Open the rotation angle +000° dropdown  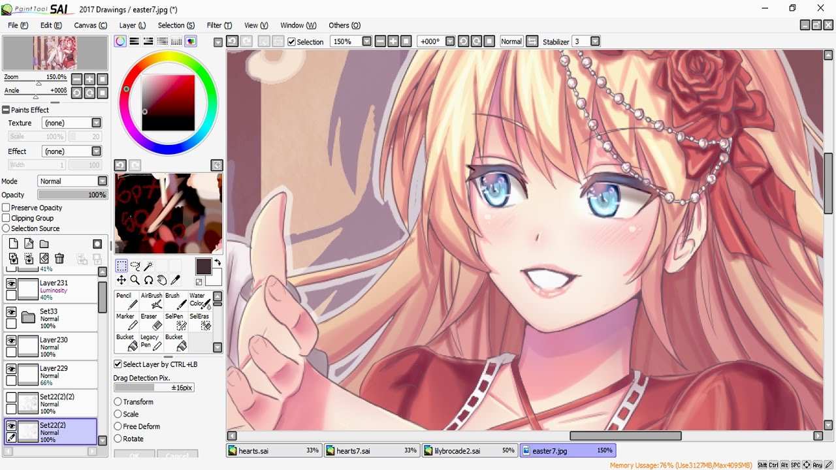click(450, 41)
